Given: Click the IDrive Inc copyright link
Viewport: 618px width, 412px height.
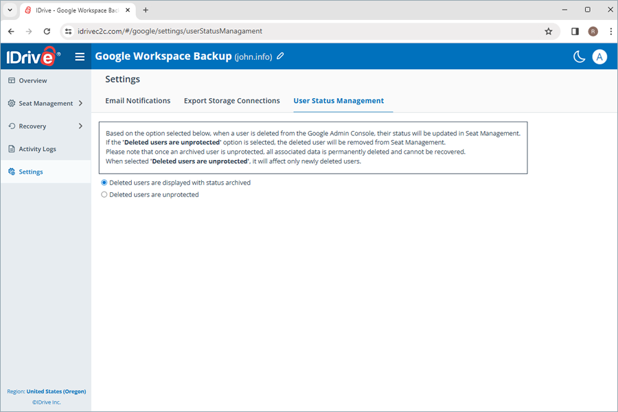Looking at the screenshot, I should 46,402.
